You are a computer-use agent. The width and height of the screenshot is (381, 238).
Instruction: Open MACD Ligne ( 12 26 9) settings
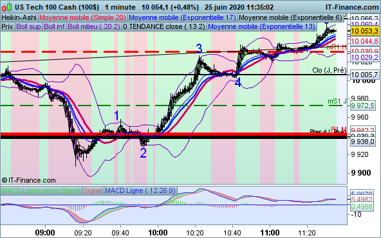(140, 190)
